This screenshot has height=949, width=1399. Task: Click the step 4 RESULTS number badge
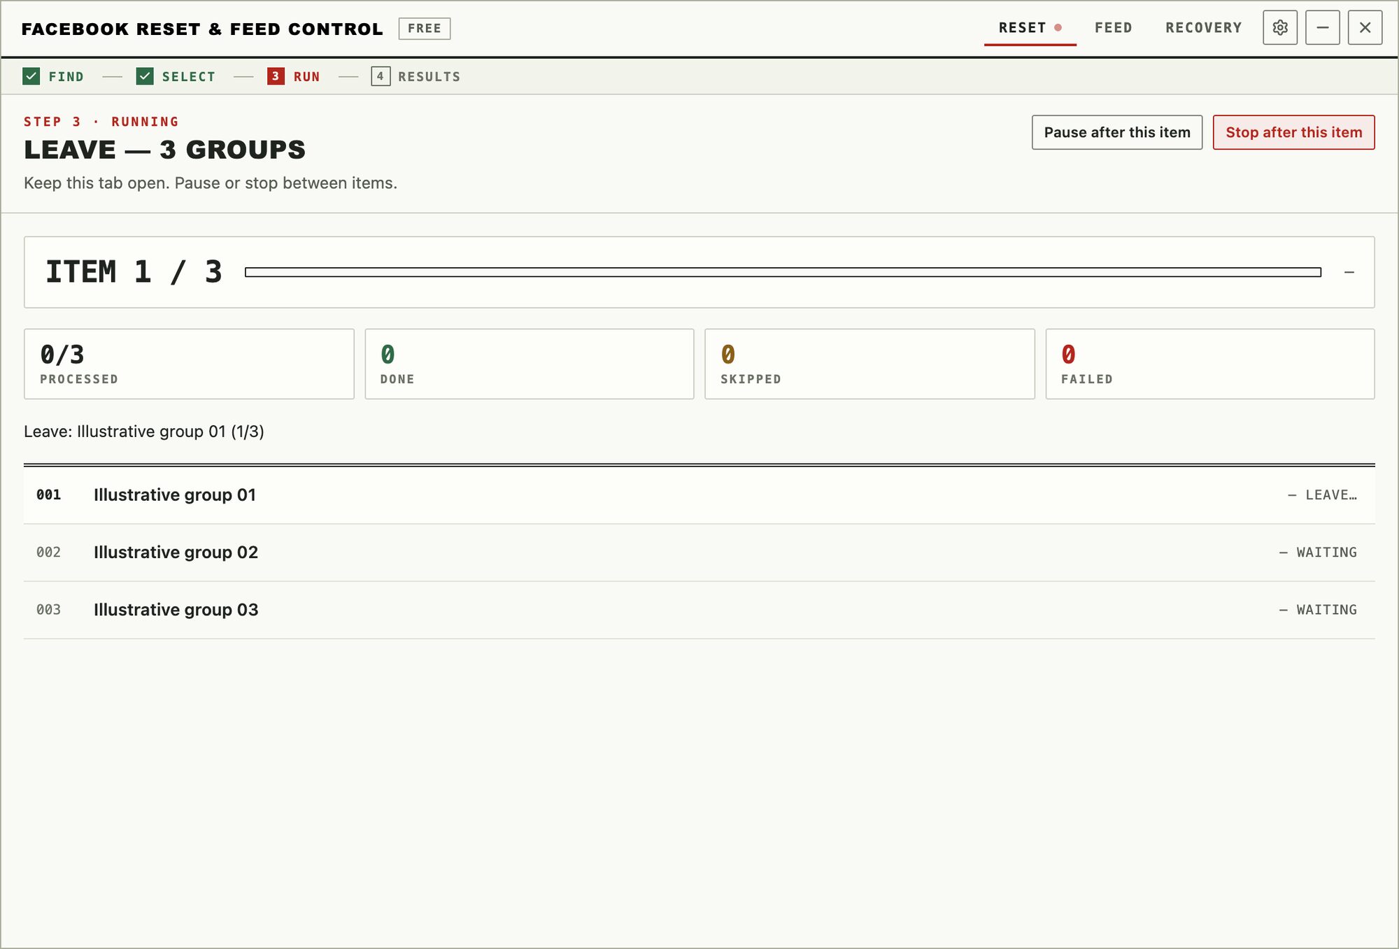coord(381,76)
